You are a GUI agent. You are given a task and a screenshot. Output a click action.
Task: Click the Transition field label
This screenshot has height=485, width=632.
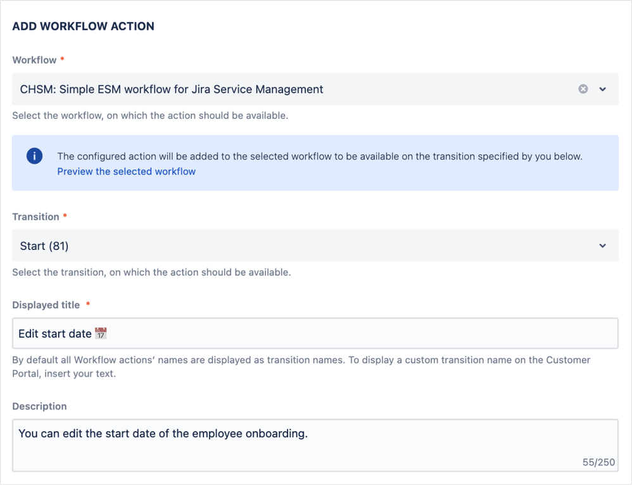(x=35, y=217)
